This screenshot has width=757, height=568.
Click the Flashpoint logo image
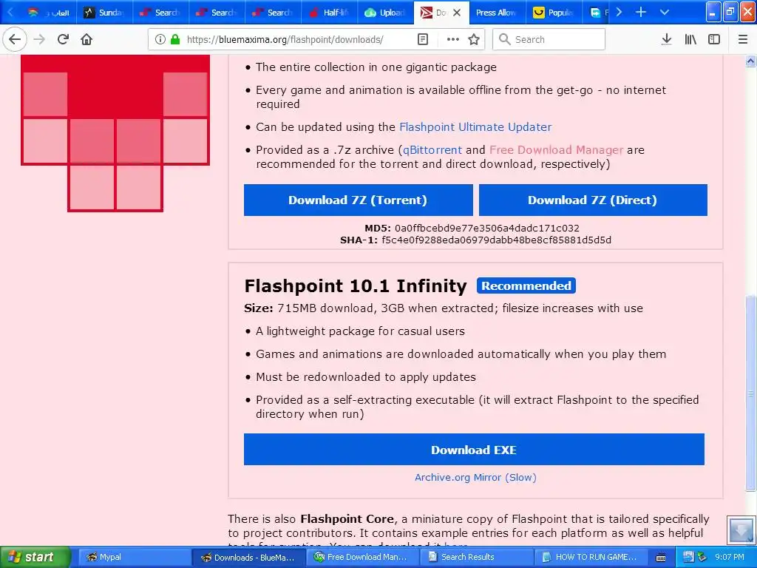[x=115, y=133]
